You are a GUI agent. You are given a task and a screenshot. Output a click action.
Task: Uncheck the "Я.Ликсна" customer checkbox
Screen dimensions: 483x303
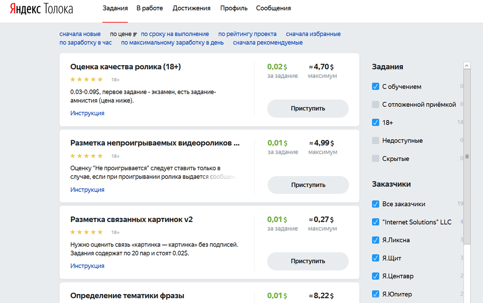point(376,240)
